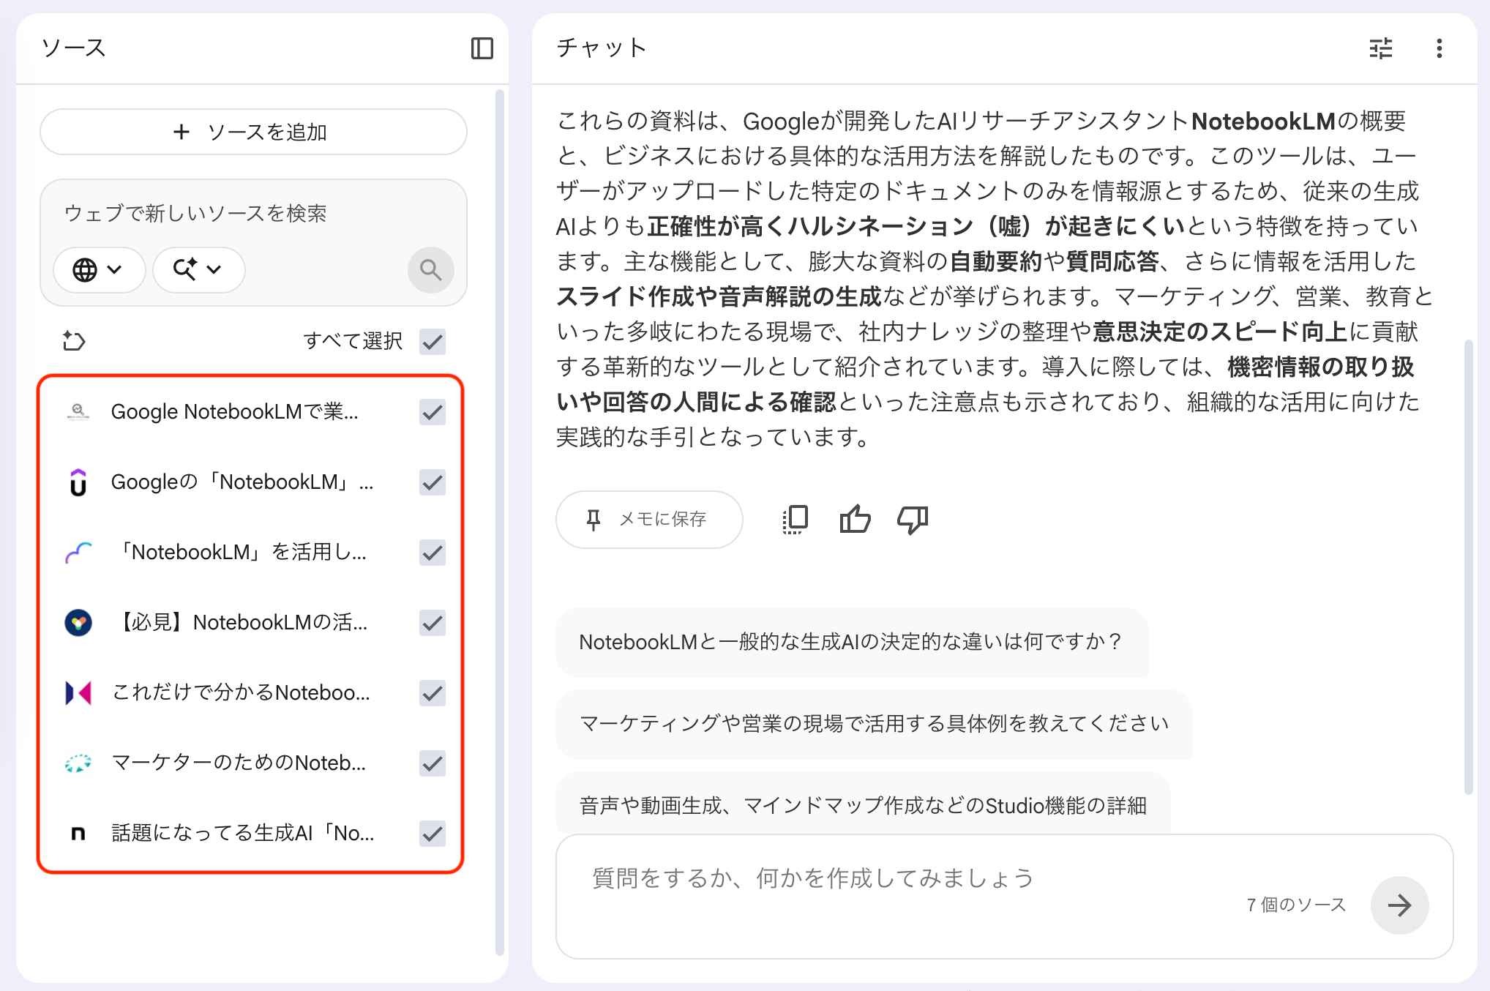Click the 7 個のソース count label
Screen dimensions: 1490x991
coord(1296,905)
